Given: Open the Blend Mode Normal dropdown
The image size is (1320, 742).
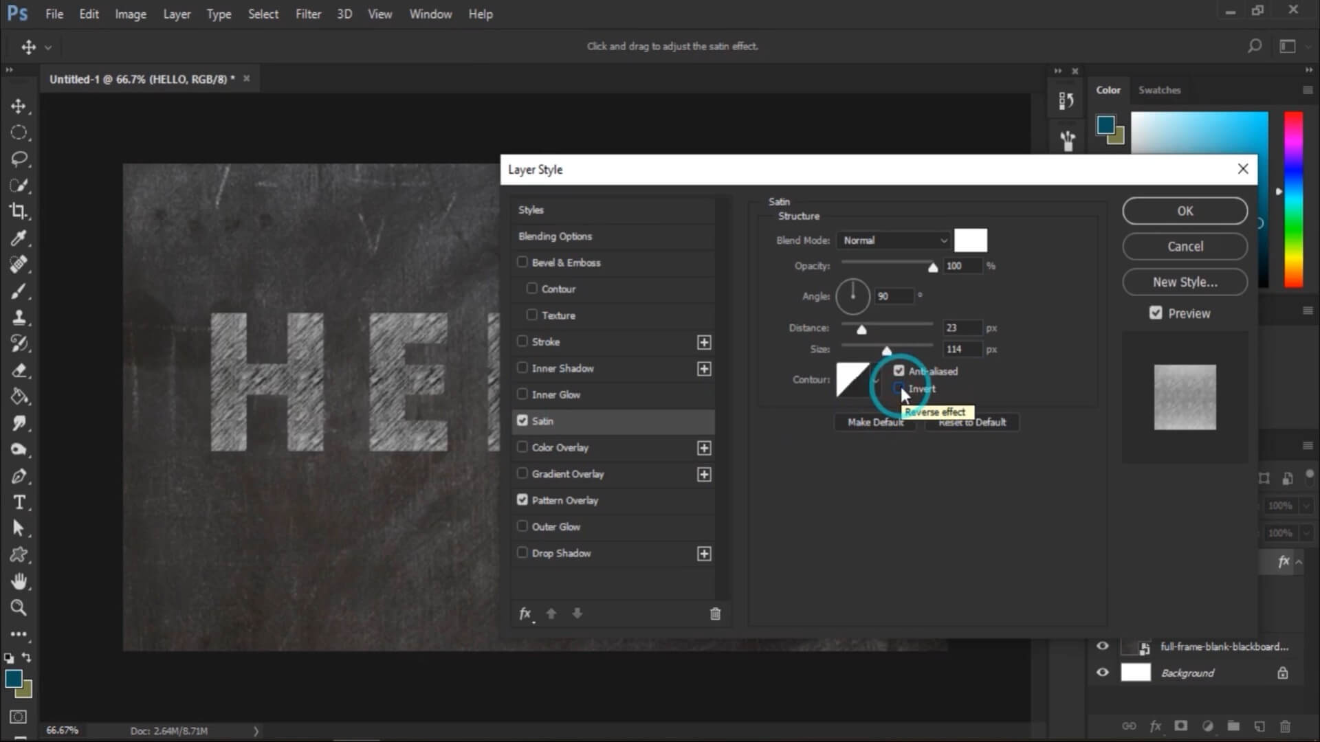Looking at the screenshot, I should click(x=895, y=240).
